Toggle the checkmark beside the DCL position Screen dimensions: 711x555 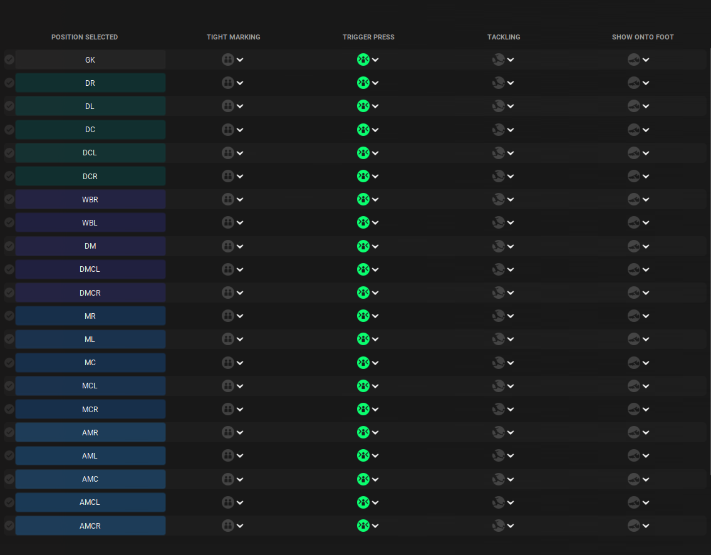[9, 153]
